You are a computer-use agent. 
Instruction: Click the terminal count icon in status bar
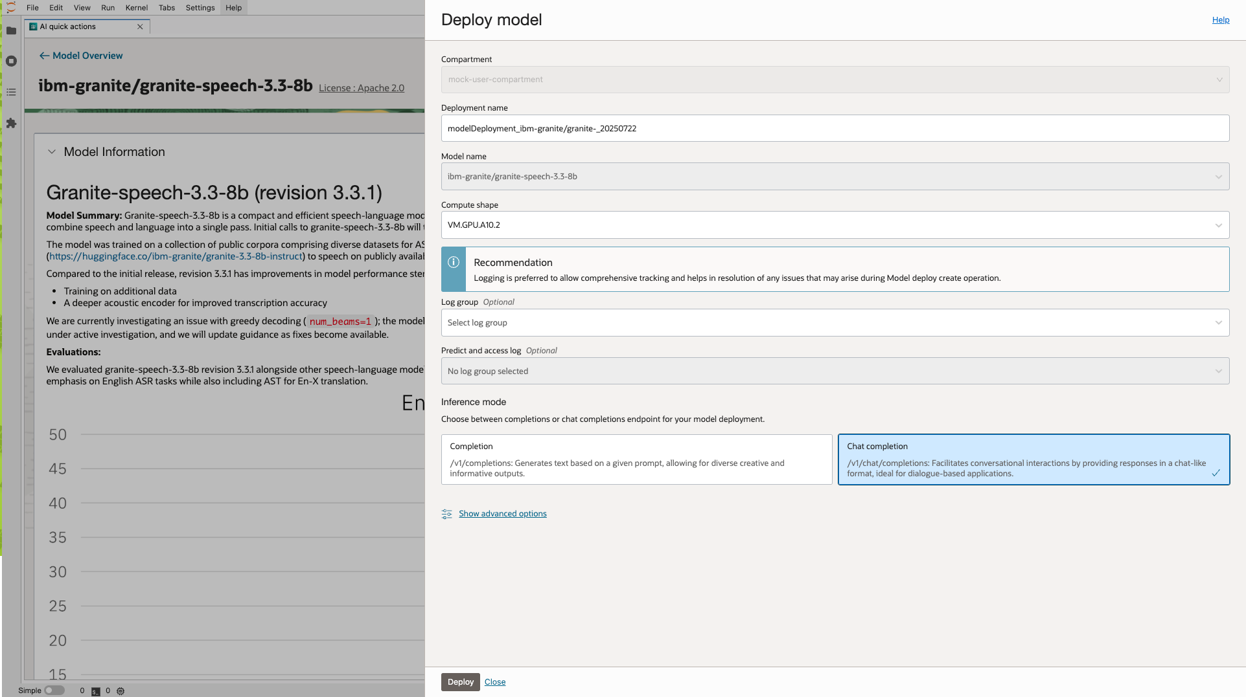[x=96, y=691]
